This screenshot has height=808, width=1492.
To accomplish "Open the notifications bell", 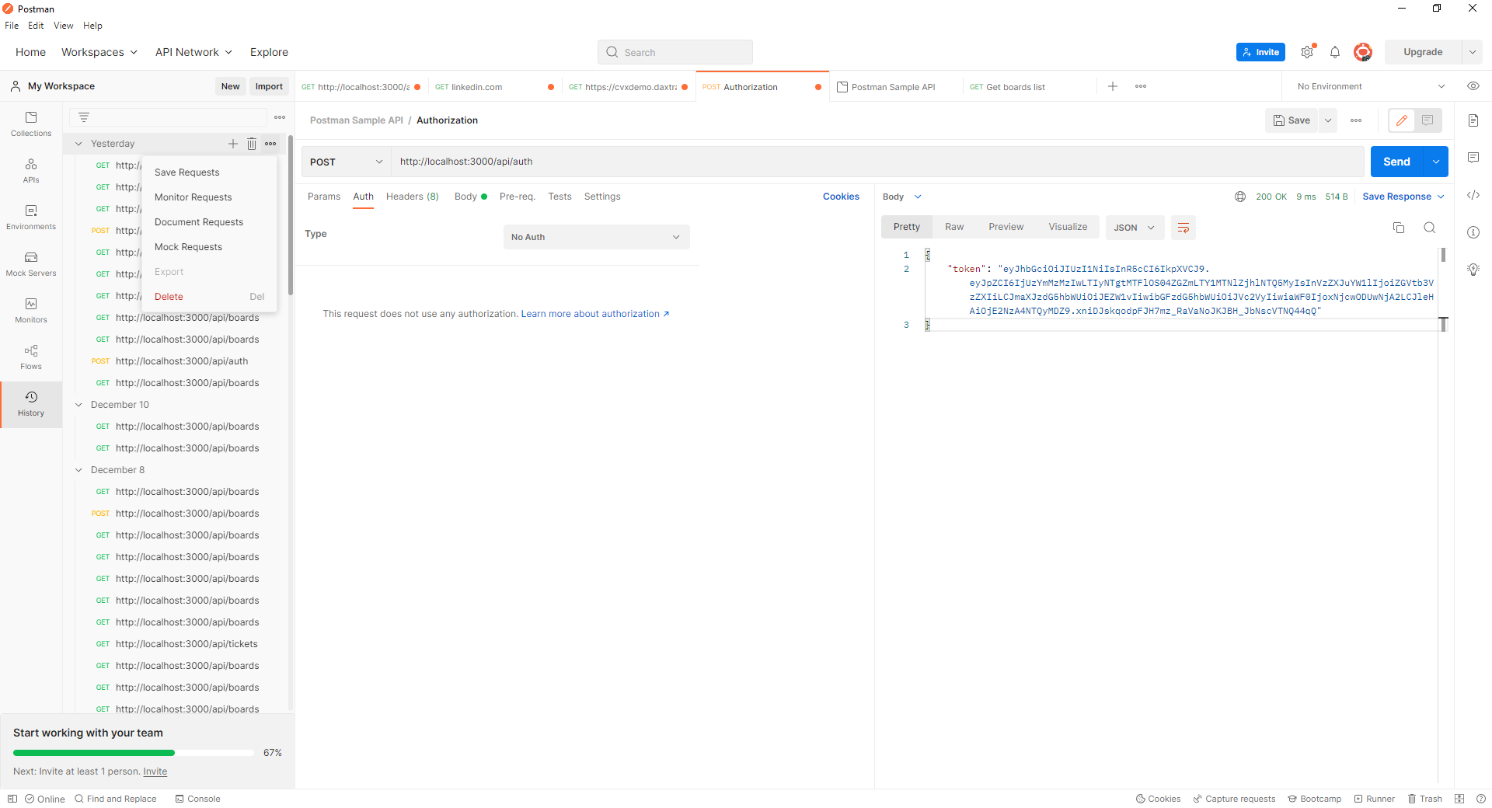I will 1335,52.
